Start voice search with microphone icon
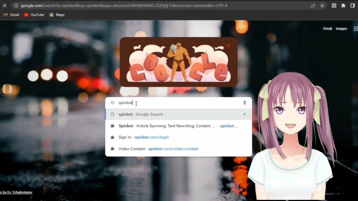 coord(244,103)
